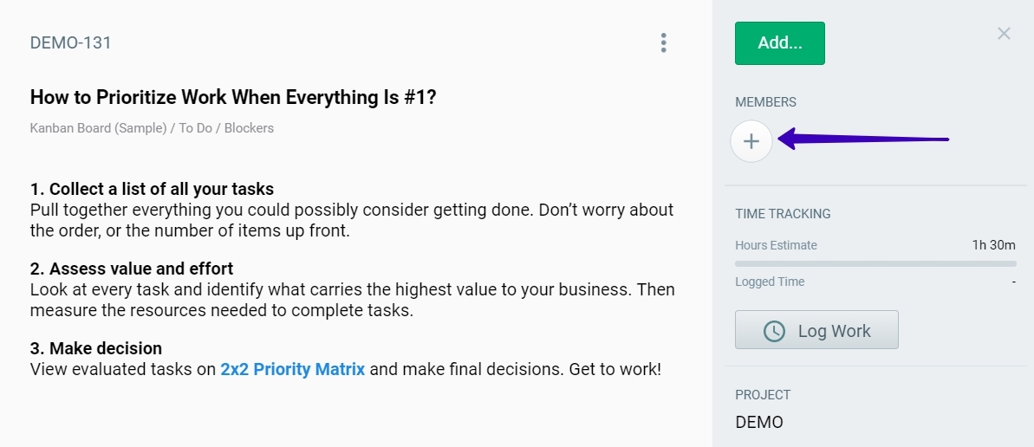Click the 'Collect a list of all your tasks' heading

(152, 189)
